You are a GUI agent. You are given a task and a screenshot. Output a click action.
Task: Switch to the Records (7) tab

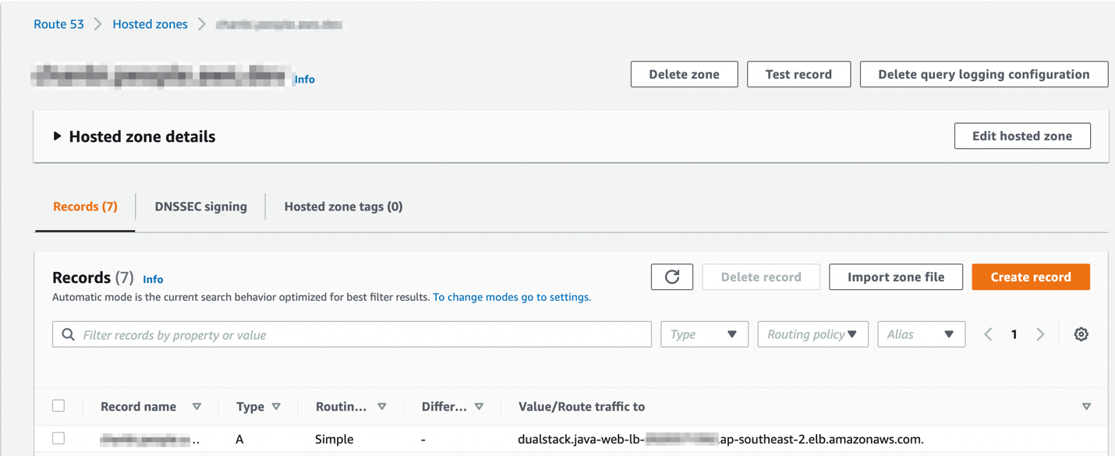(x=85, y=207)
